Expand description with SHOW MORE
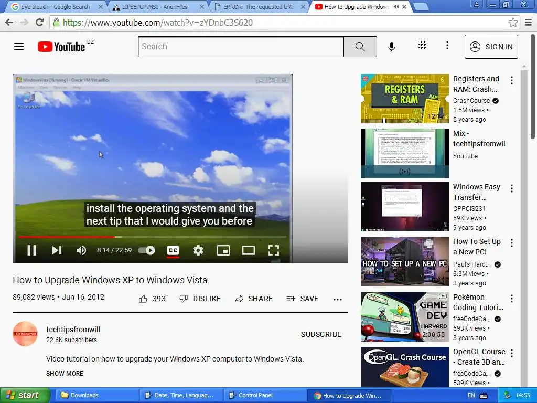Screen dimensions: 537x403 tap(65, 373)
